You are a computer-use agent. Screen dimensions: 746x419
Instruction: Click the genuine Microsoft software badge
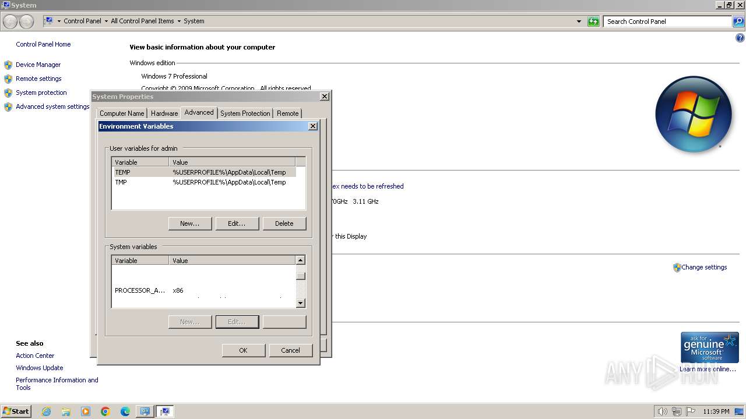pyautogui.click(x=709, y=347)
